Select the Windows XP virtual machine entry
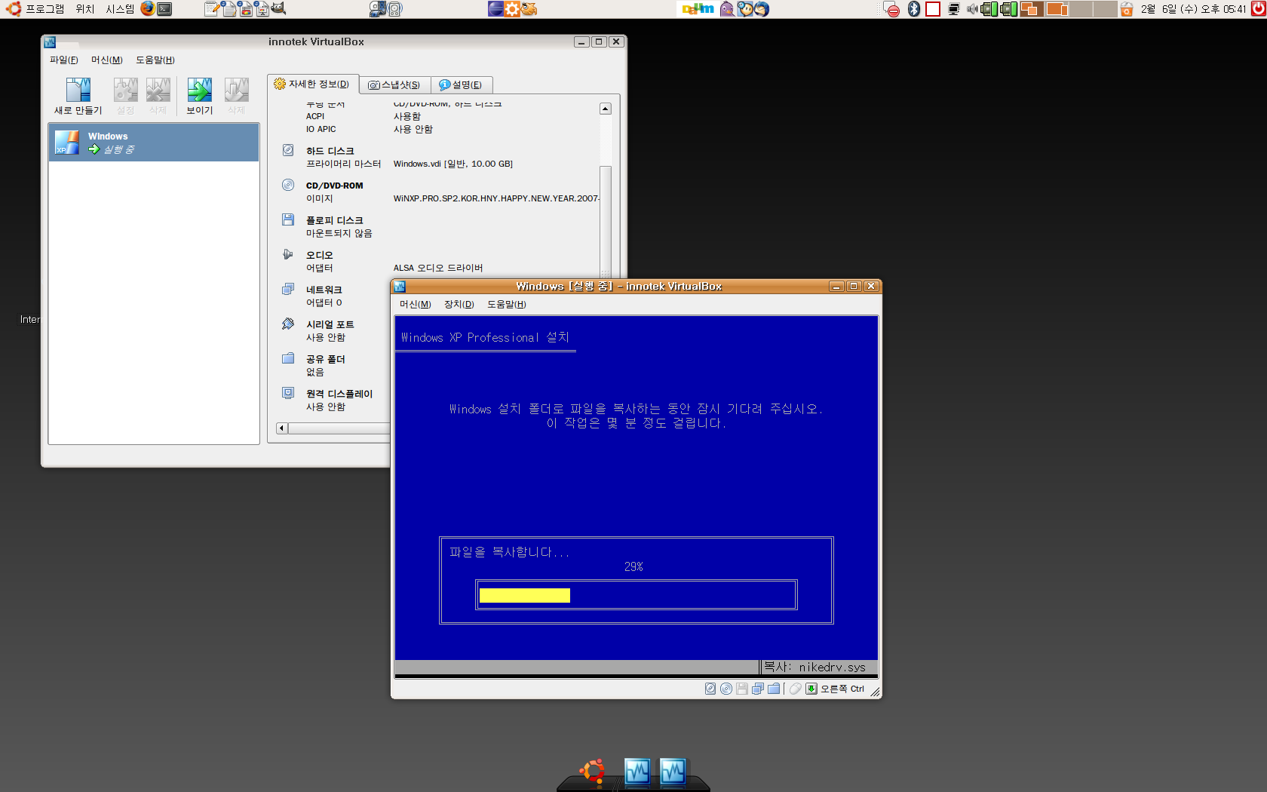1267x792 pixels. [x=154, y=143]
